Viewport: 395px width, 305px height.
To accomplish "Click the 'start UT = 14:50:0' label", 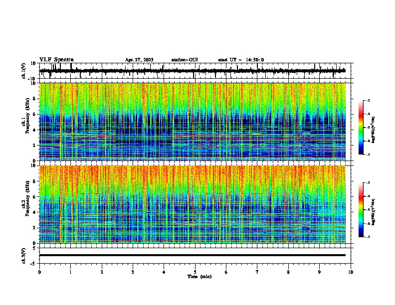I will tap(241, 60).
